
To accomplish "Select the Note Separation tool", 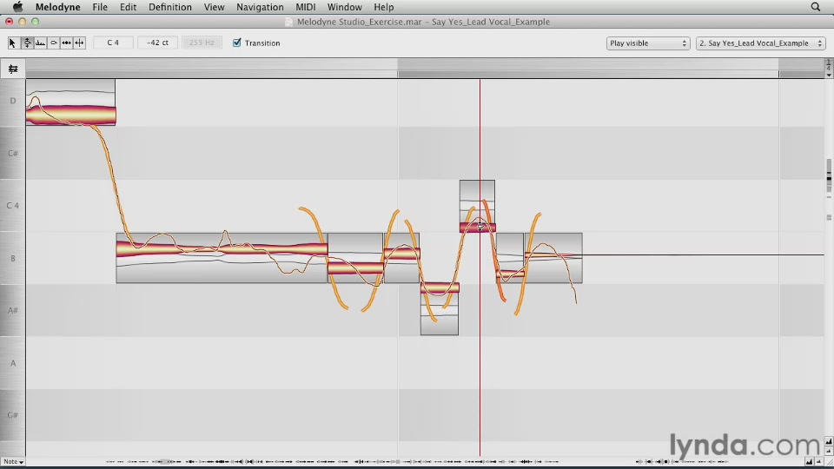I will [x=79, y=43].
